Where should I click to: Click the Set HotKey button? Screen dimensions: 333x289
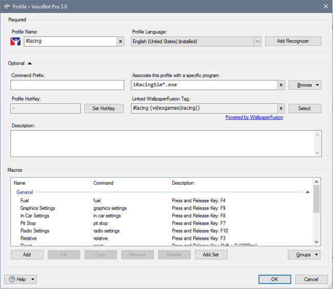coord(104,108)
